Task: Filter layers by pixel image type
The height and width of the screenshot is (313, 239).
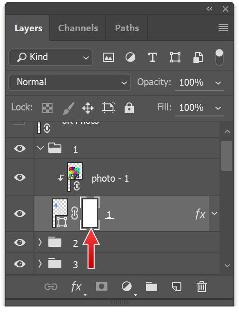Action: coord(108,57)
